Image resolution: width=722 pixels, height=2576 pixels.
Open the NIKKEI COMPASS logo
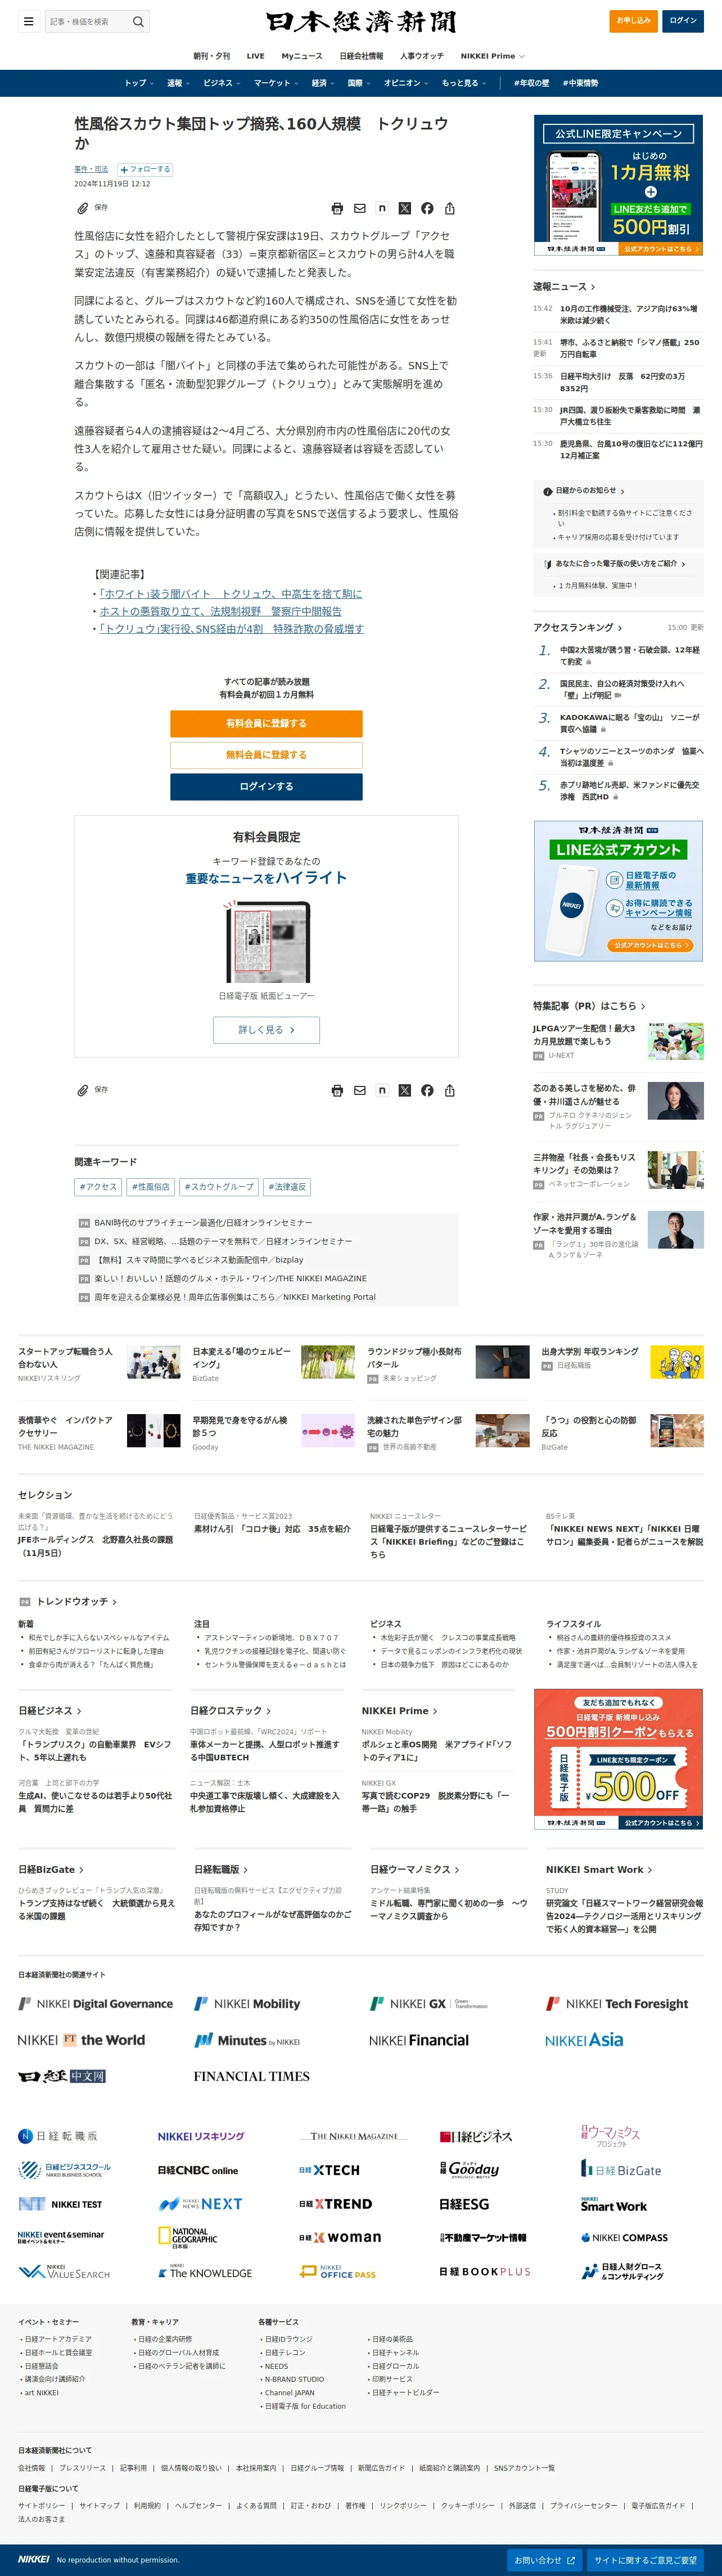[x=624, y=2238]
